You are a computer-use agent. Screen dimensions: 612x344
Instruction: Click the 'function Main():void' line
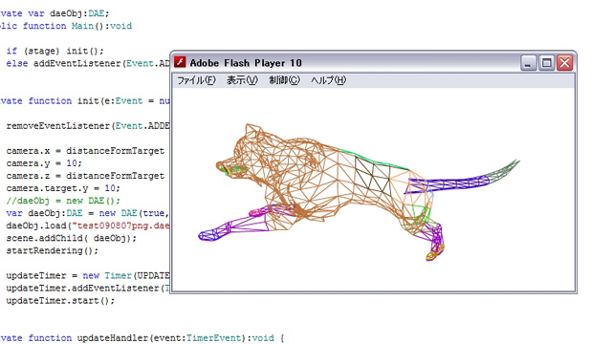coord(66,26)
